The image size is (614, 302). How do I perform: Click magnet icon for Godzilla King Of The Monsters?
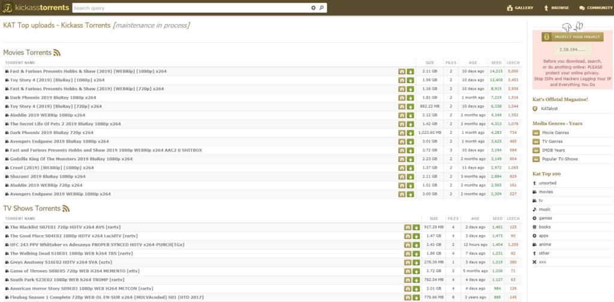click(402, 159)
